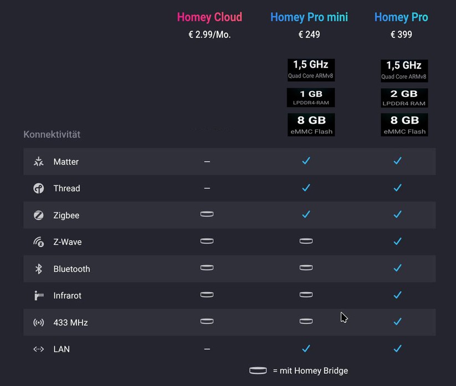Click the Matter protocol icon
The image size is (456, 386).
[38, 162]
